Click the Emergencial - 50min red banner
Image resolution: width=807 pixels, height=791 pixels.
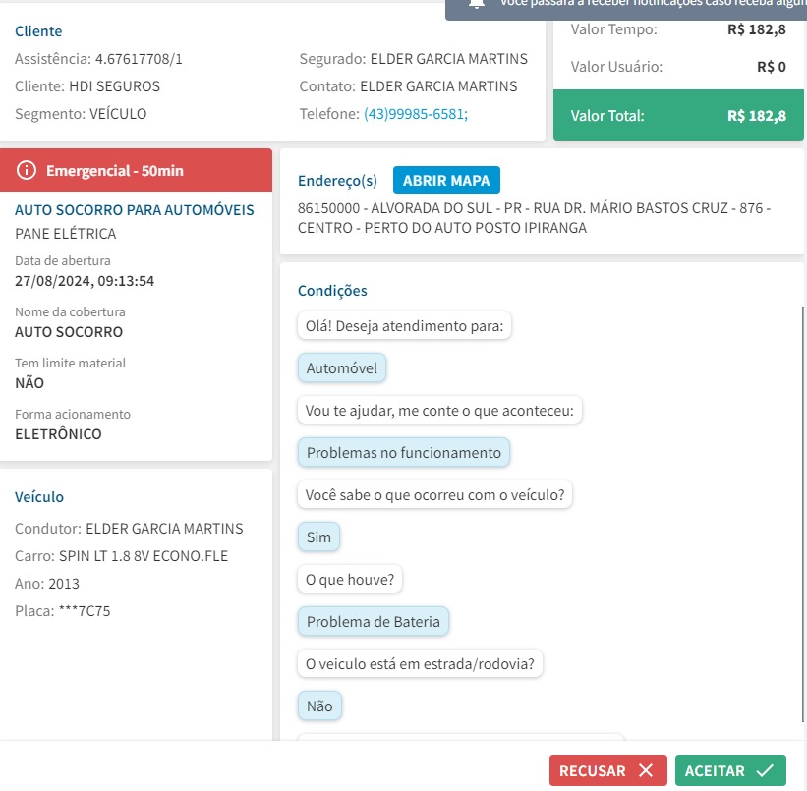[136, 170]
